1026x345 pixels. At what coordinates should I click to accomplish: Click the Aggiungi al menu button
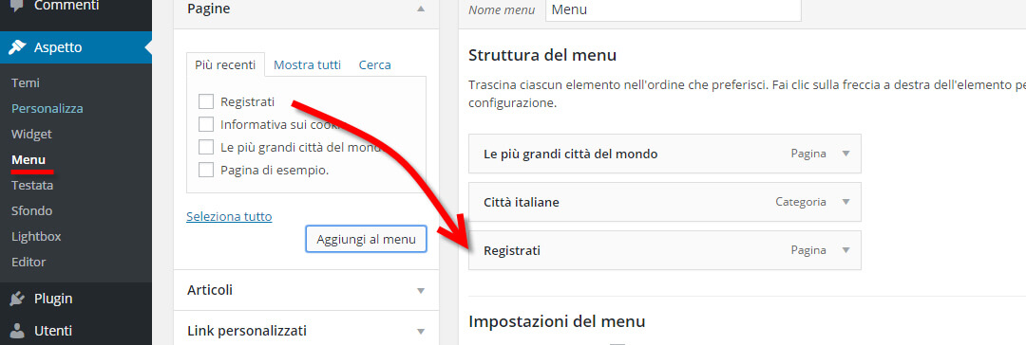click(x=367, y=239)
